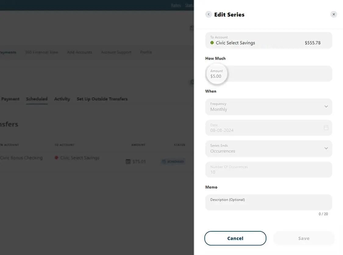
Task: Click the back arrow beside Edit Series
Action: (x=209, y=14)
